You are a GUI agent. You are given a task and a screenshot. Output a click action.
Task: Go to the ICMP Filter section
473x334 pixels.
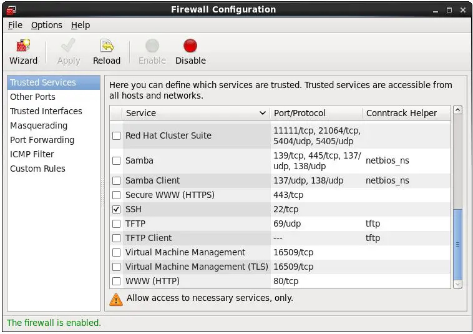point(32,154)
